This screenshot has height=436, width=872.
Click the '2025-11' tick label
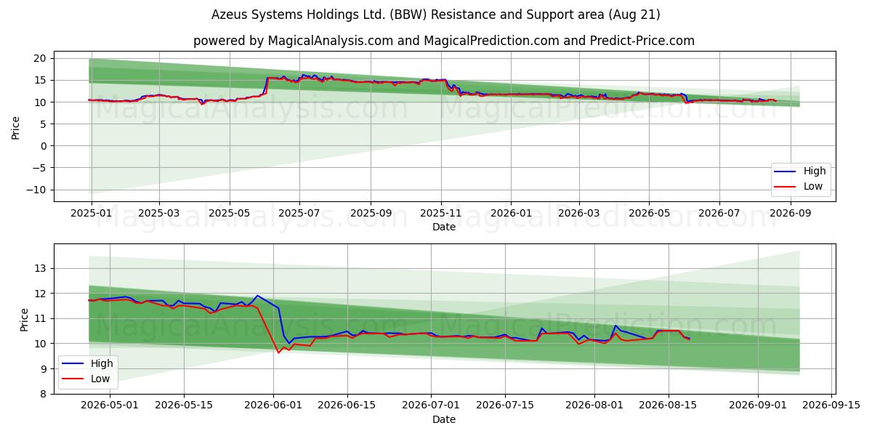pyautogui.click(x=440, y=213)
